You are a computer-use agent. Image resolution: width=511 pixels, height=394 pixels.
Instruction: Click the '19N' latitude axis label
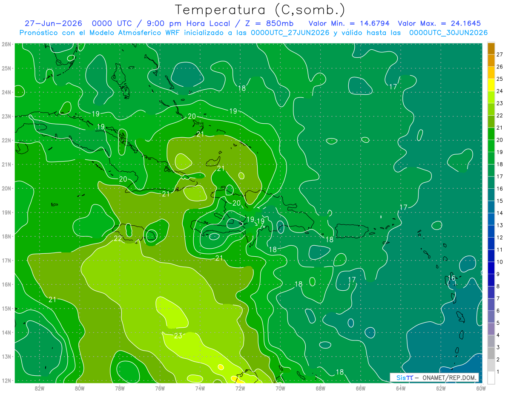(x=6, y=212)
